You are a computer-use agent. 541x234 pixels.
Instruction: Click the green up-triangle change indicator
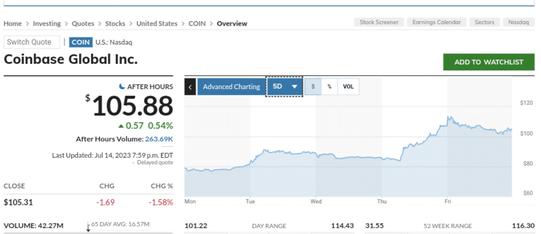click(120, 126)
